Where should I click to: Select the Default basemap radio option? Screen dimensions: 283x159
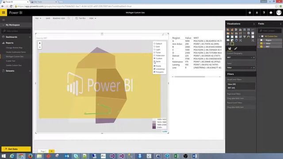click(x=154, y=44)
